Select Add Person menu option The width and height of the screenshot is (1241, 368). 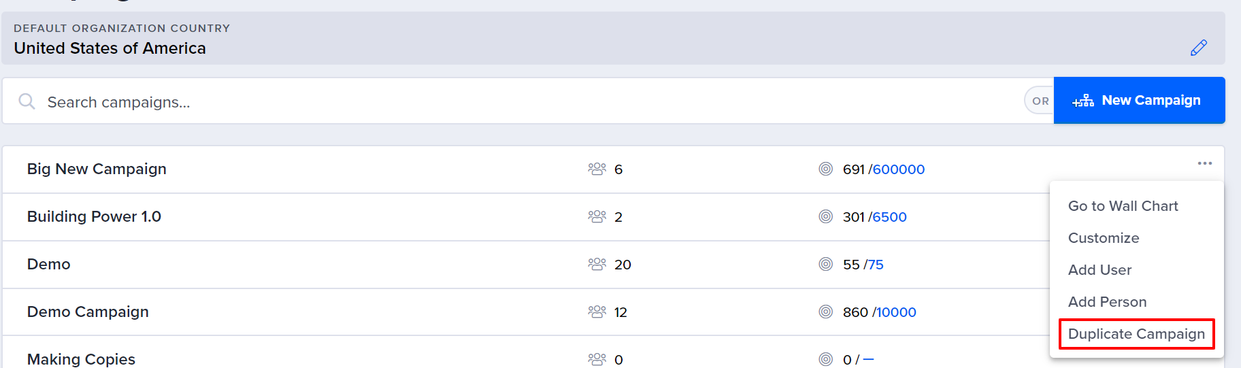point(1107,302)
